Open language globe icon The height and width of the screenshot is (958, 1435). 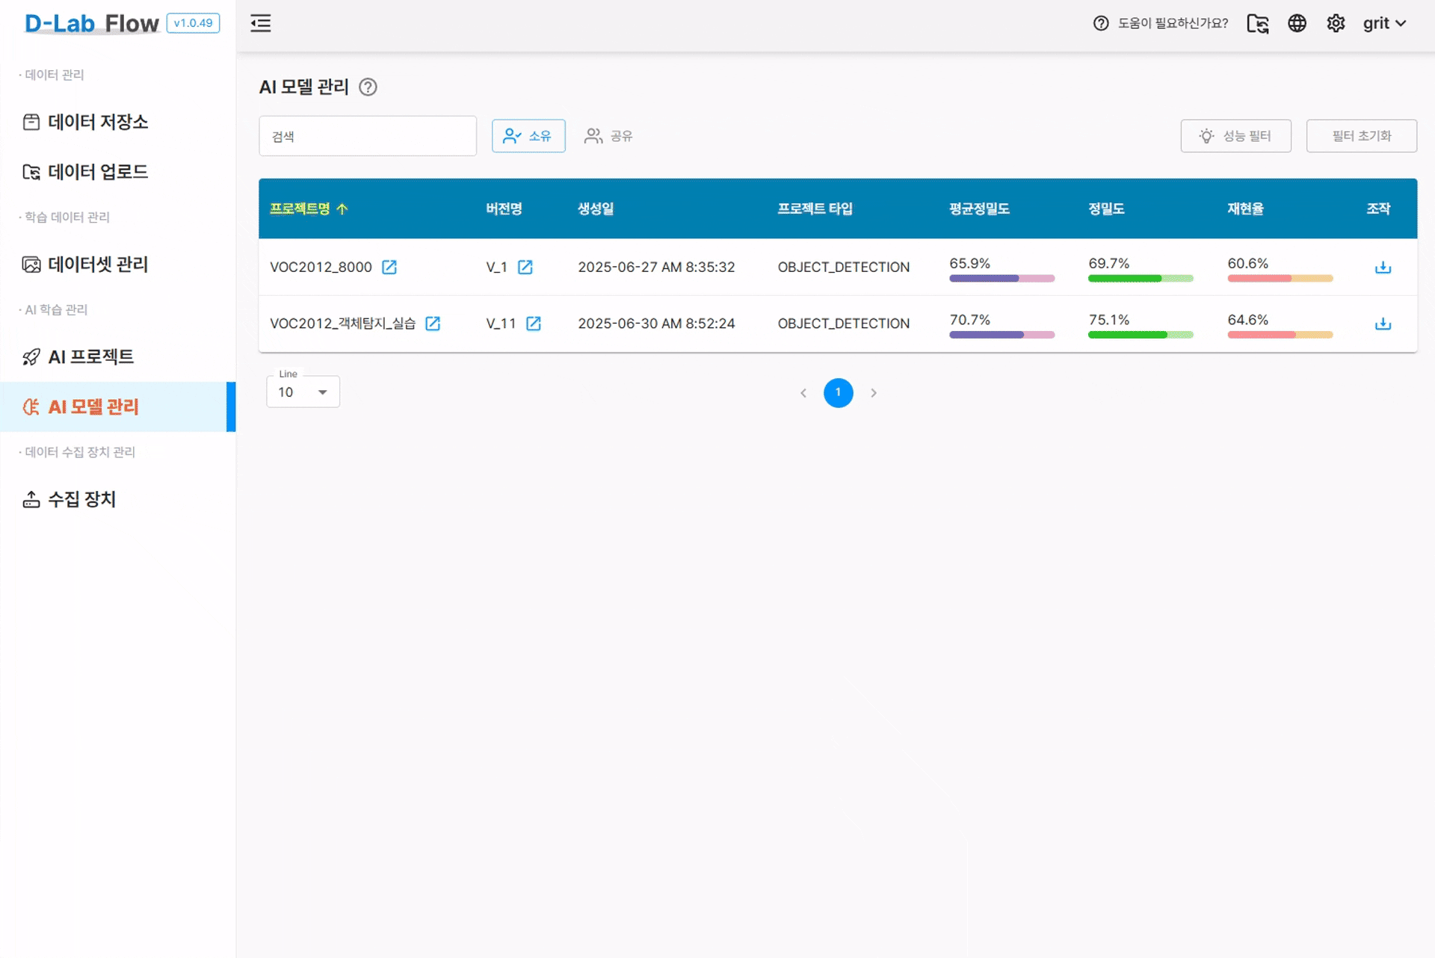(x=1297, y=23)
